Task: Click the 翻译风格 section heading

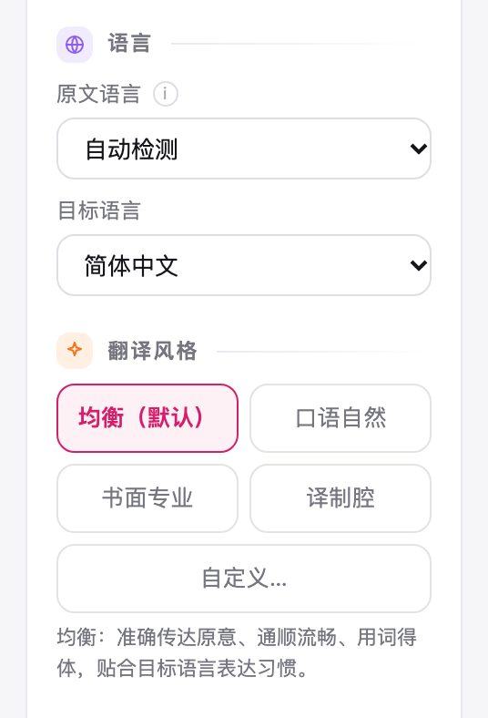Action: (152, 351)
